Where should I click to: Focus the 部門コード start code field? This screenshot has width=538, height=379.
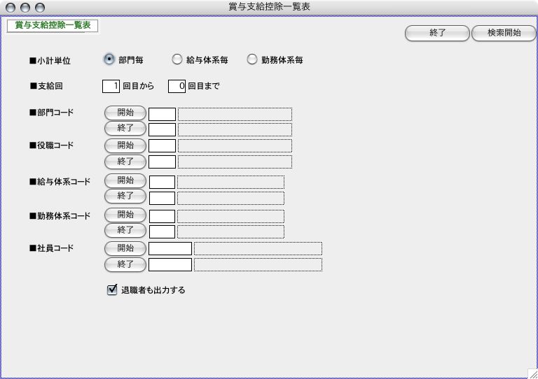(x=162, y=114)
